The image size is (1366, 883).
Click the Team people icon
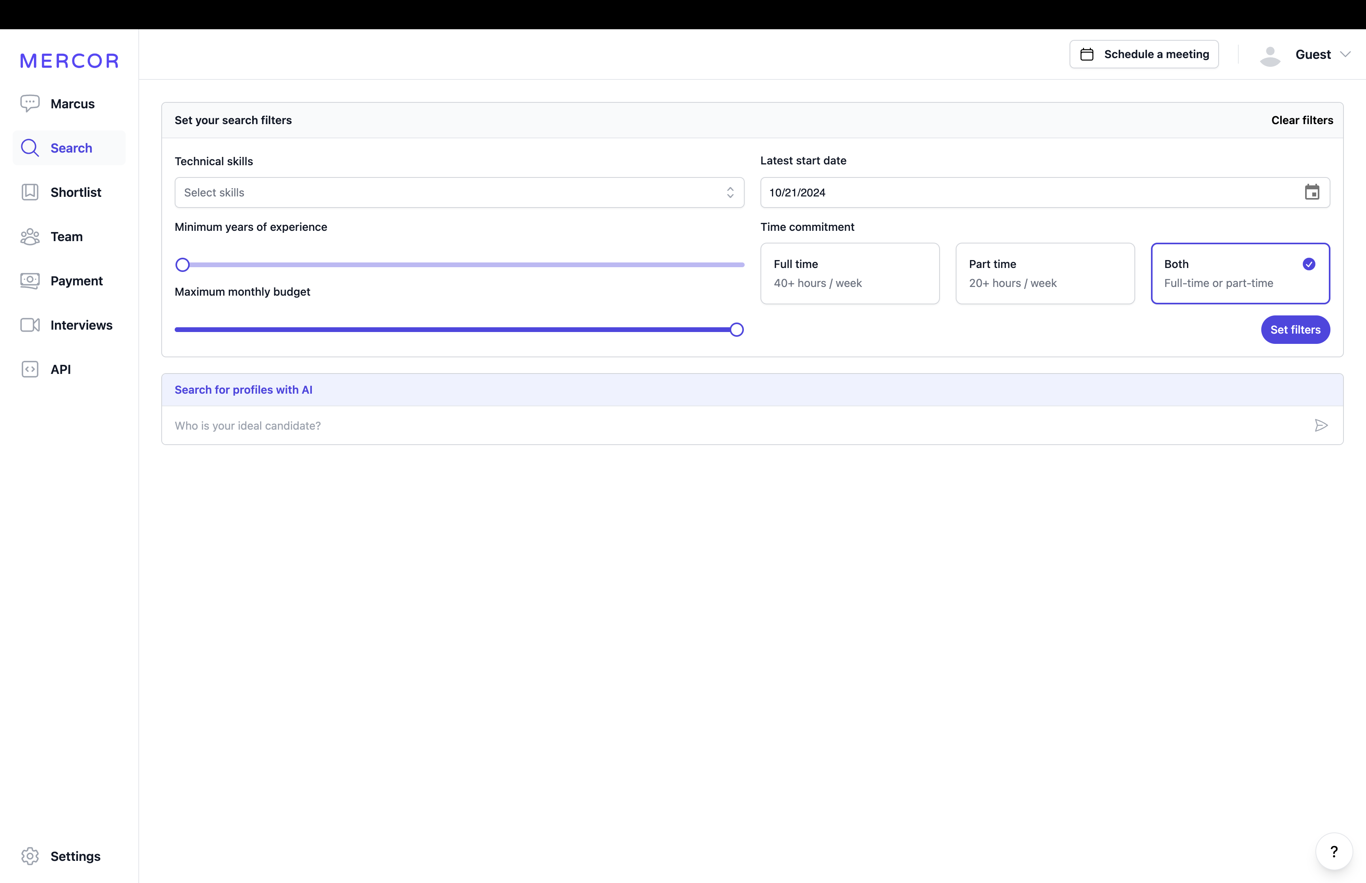30,237
